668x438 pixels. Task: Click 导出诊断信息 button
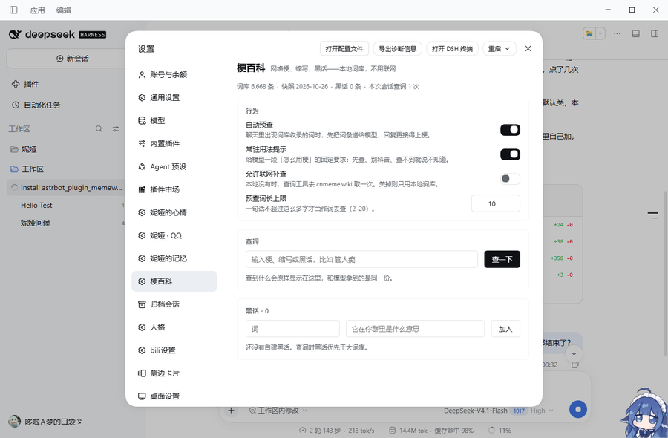pyautogui.click(x=398, y=48)
